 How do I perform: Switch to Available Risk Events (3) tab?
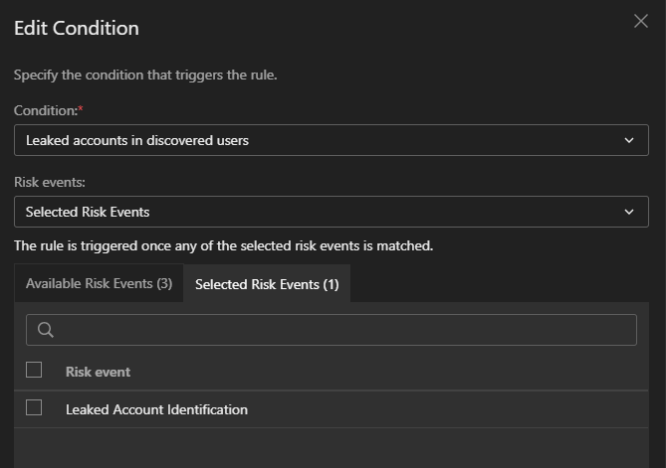(99, 284)
